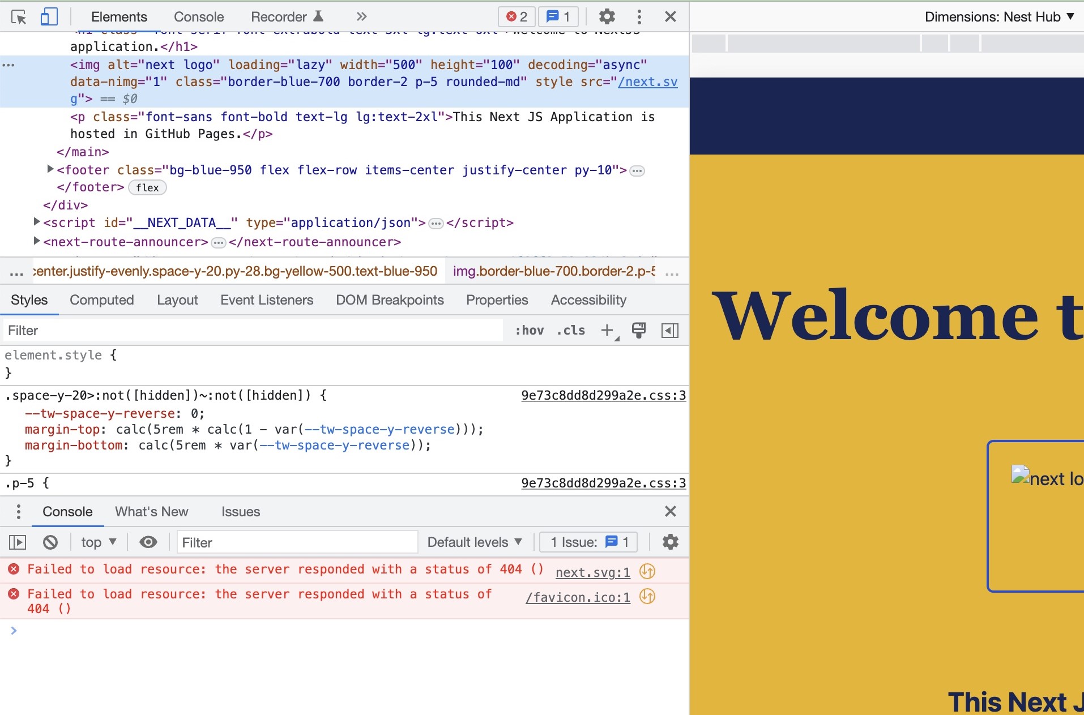Screen dimensions: 1084x715
Task: Toggle element pseudo-class states with :hov
Action: coord(530,330)
